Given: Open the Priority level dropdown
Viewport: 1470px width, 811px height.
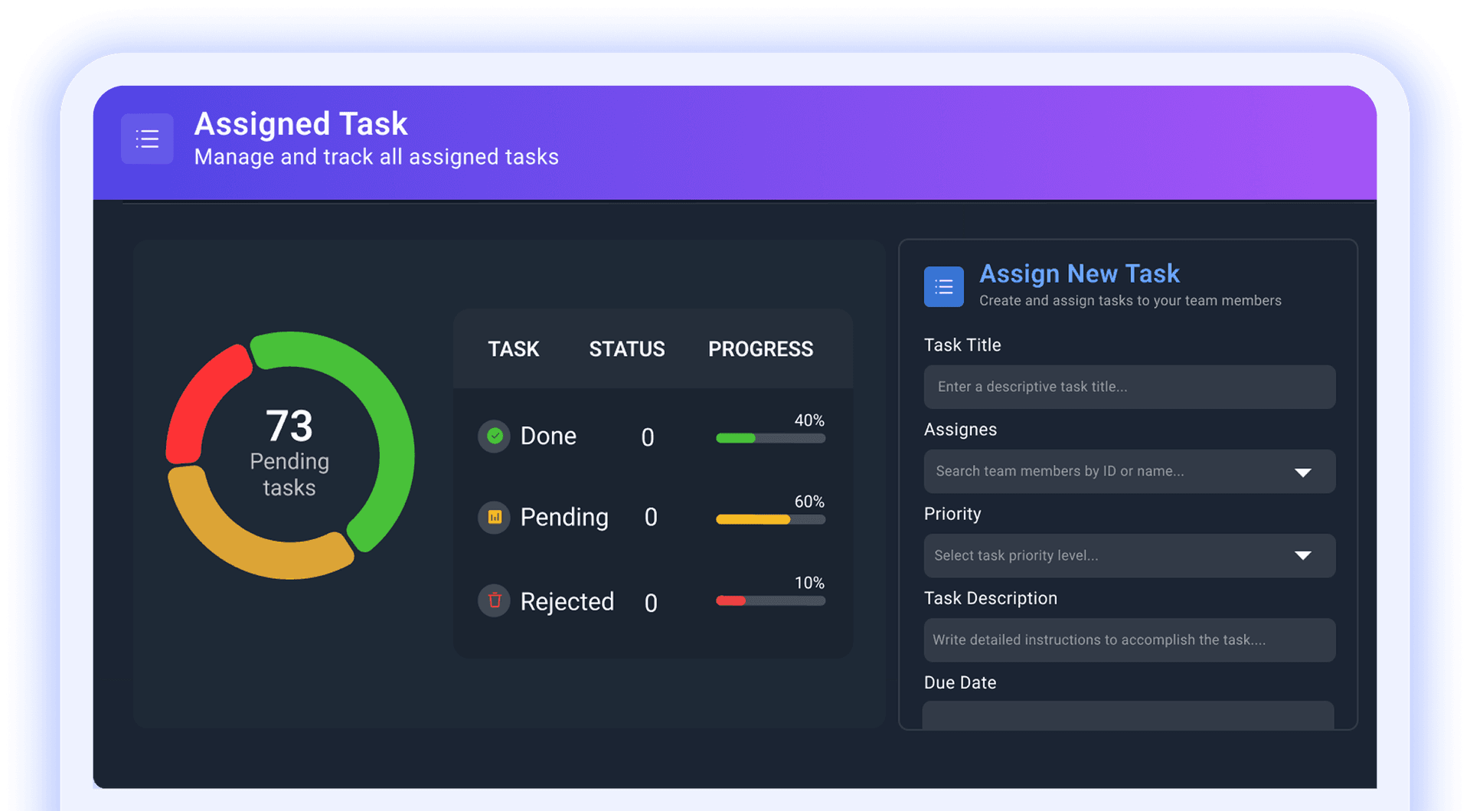Looking at the screenshot, I should (1129, 555).
